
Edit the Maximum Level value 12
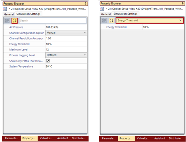point(66,50)
